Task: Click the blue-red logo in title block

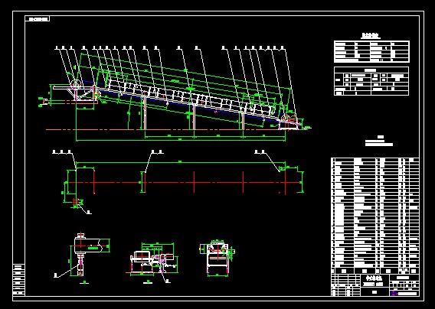Action: (393, 293)
